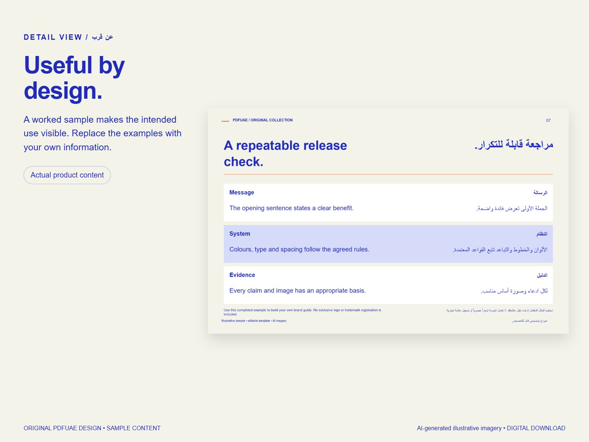Click Every claim and image basis text
589x442 pixels.
click(x=297, y=291)
